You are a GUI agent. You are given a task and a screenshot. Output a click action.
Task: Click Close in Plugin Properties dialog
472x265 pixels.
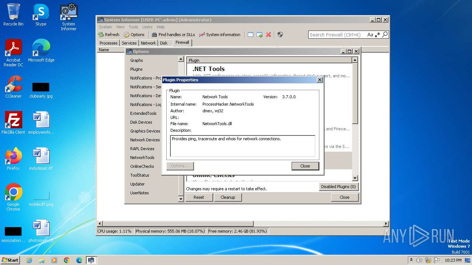[305, 166]
